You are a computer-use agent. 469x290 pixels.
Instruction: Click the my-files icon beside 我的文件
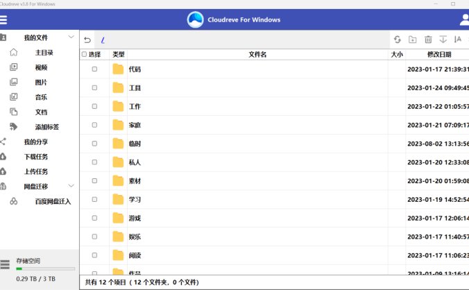(3, 37)
